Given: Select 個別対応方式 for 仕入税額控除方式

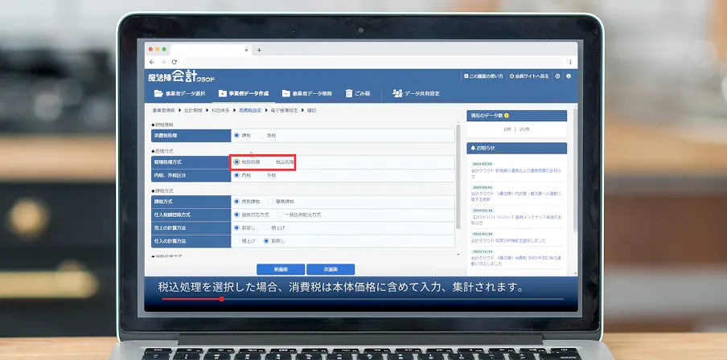Looking at the screenshot, I should [237, 215].
